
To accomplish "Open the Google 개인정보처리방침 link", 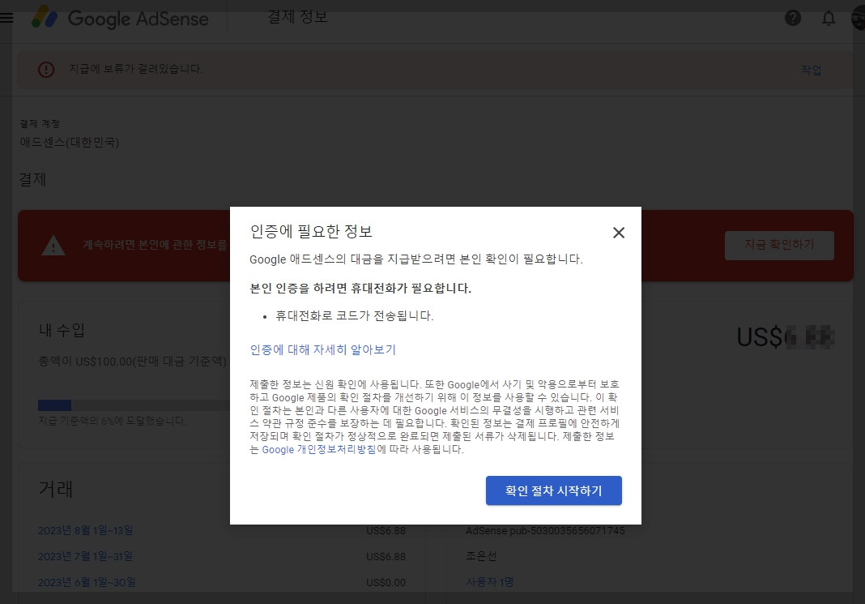I will 319,449.
